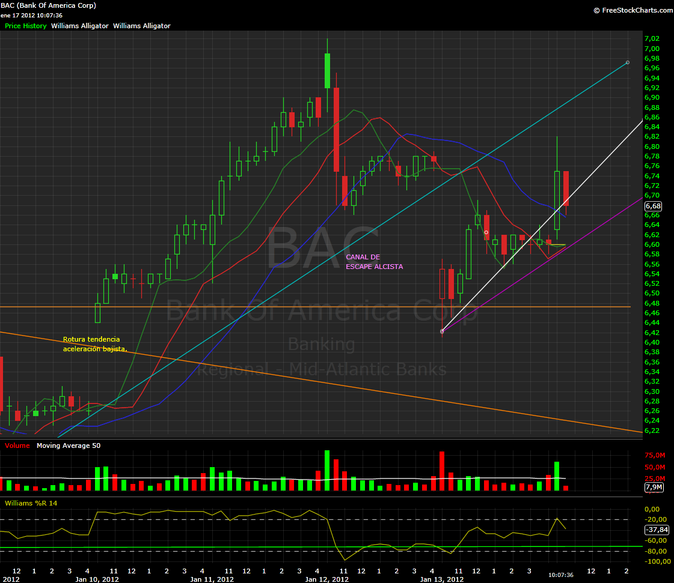Click the tallest green volume bar
This screenshot has width=674, height=583.
tap(327, 471)
